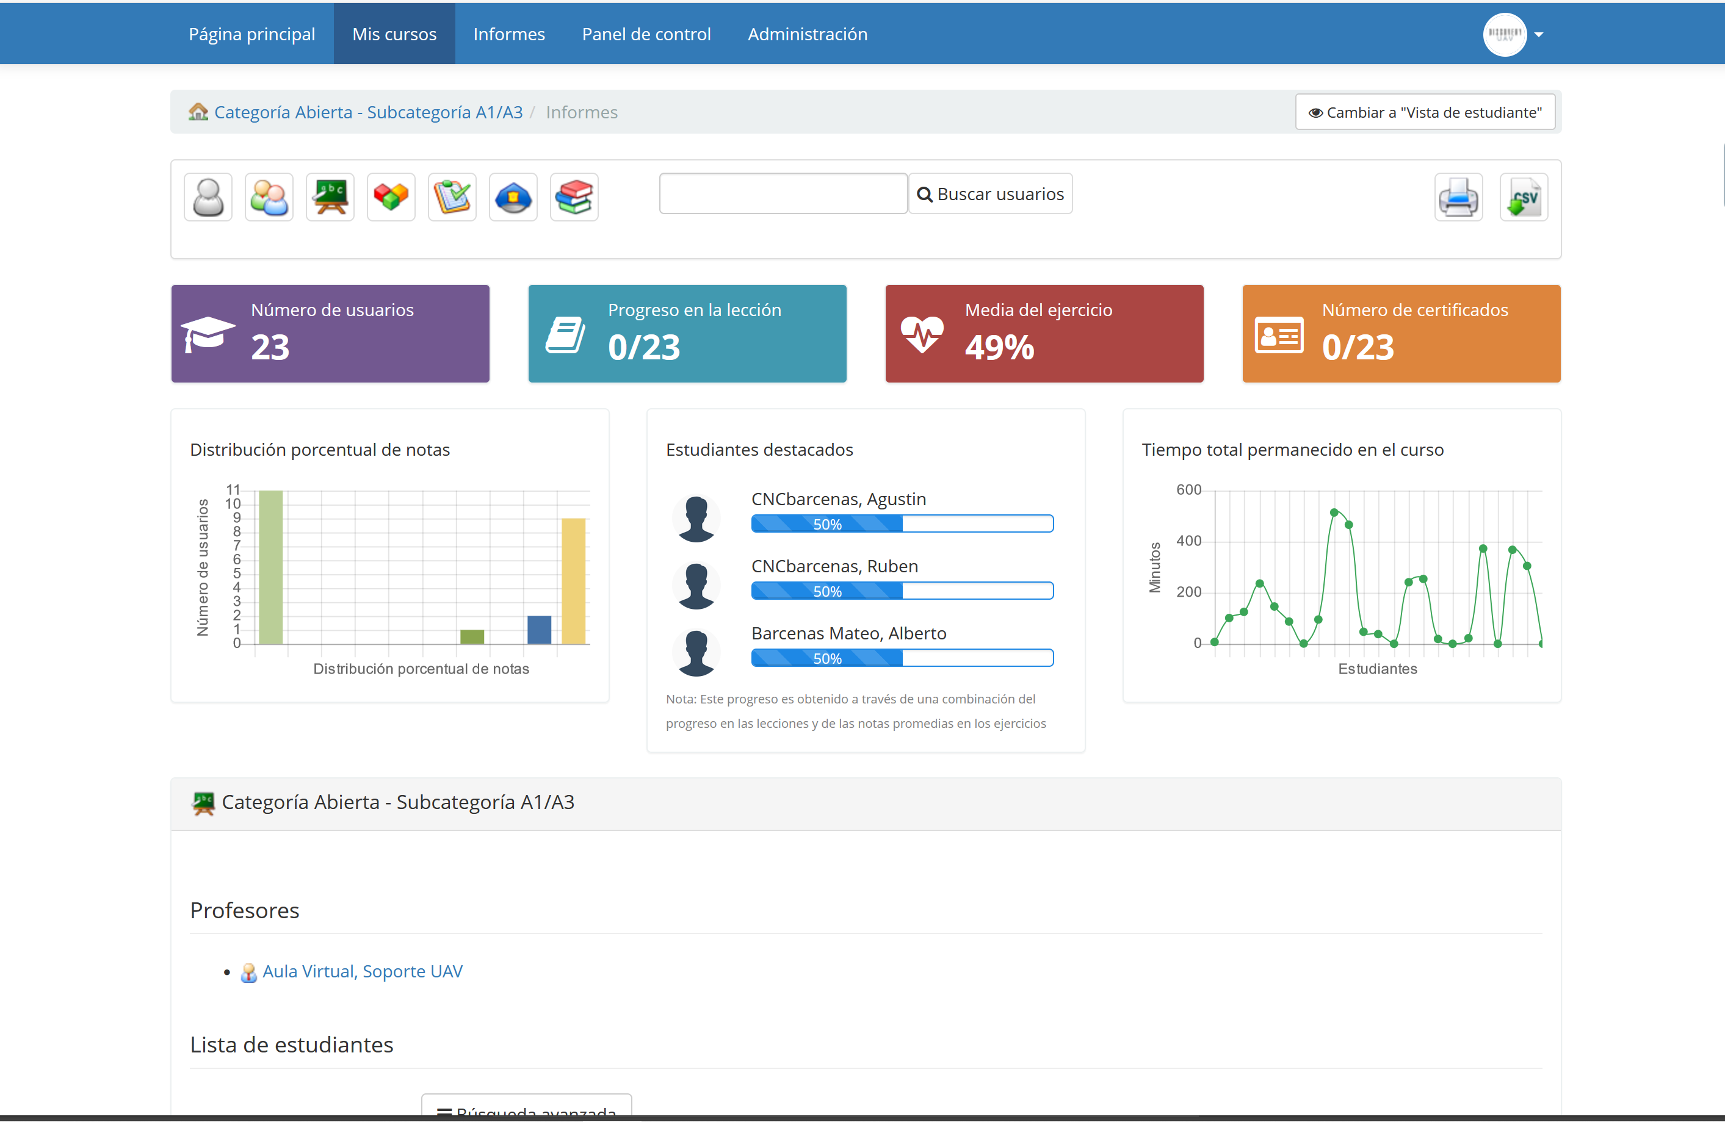Click Agustin CNCbarcenas progress bar

pos(902,523)
